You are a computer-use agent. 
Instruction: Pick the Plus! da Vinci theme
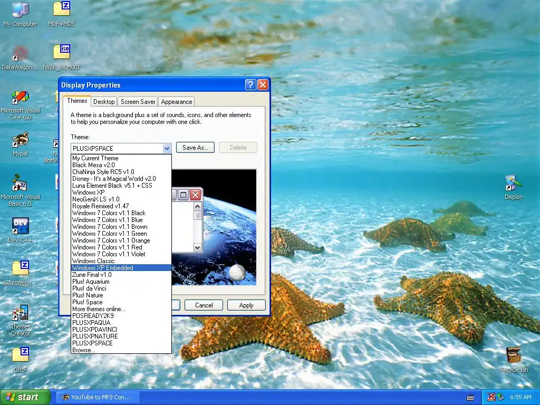[x=121, y=288]
